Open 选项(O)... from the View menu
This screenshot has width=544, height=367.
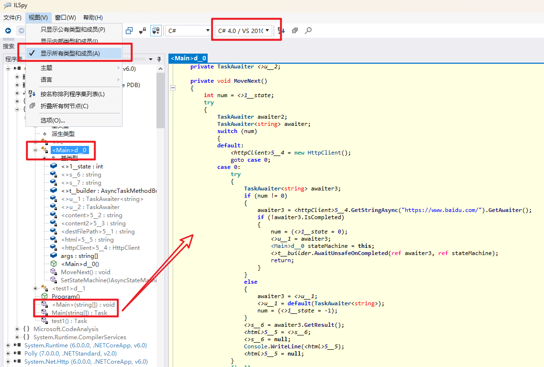pos(74,121)
